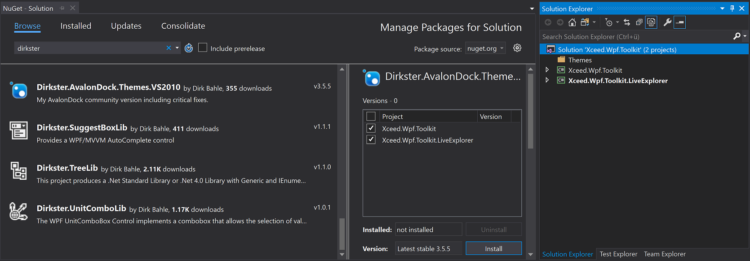Click the TreeLib package icon
The height and width of the screenshot is (261, 750).
18,171
